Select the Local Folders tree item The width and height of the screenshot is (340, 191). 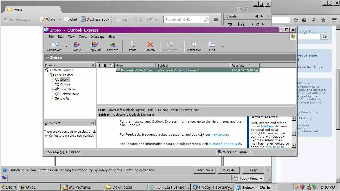pos(64,75)
